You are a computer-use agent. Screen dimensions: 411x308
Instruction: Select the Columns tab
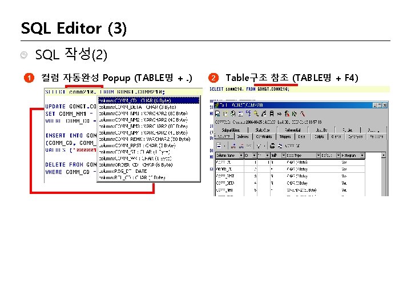pos(224,136)
